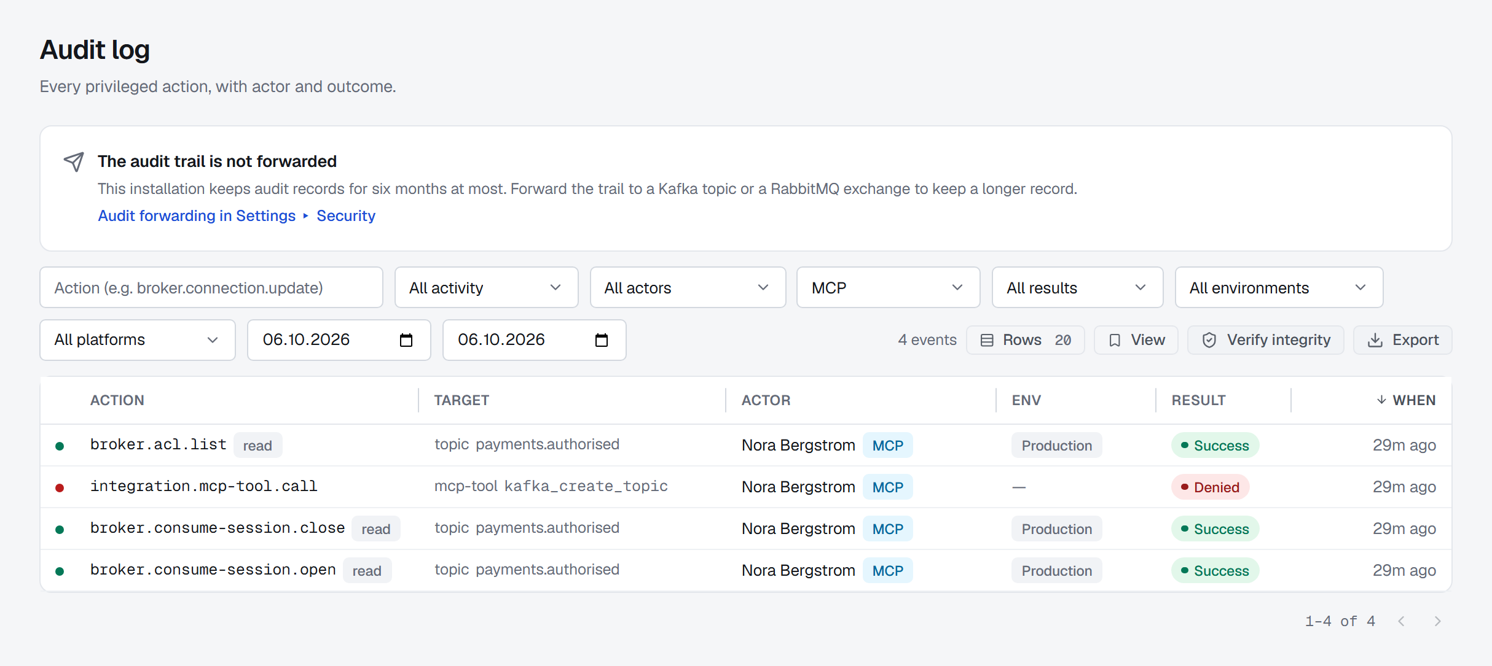Viewport: 1492px width, 666px height.
Task: Click Nora Bergstrom in the Denied row
Action: (x=798, y=487)
